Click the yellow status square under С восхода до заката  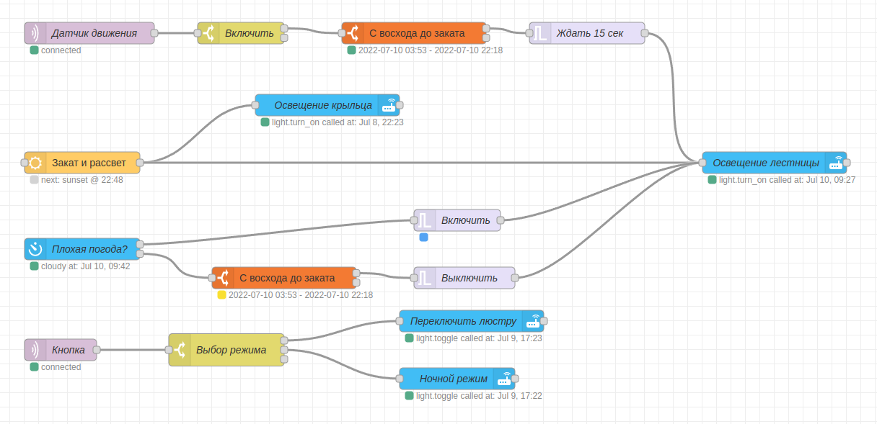click(x=221, y=295)
